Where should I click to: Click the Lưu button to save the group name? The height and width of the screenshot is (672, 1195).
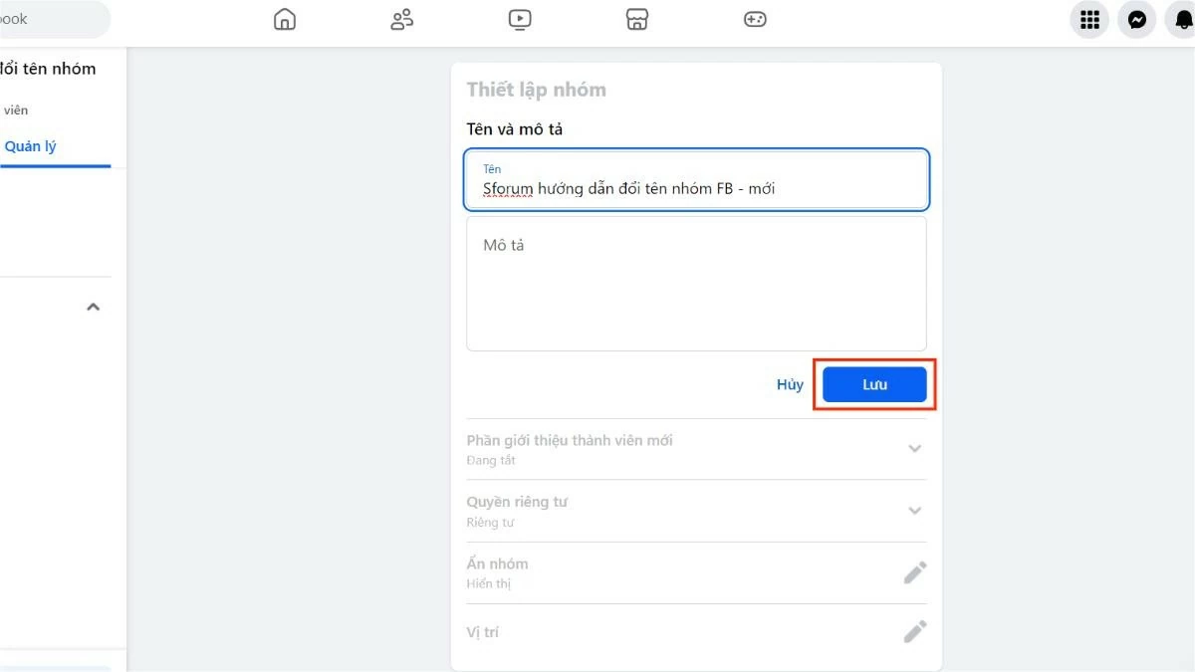pyautogui.click(x=873, y=384)
